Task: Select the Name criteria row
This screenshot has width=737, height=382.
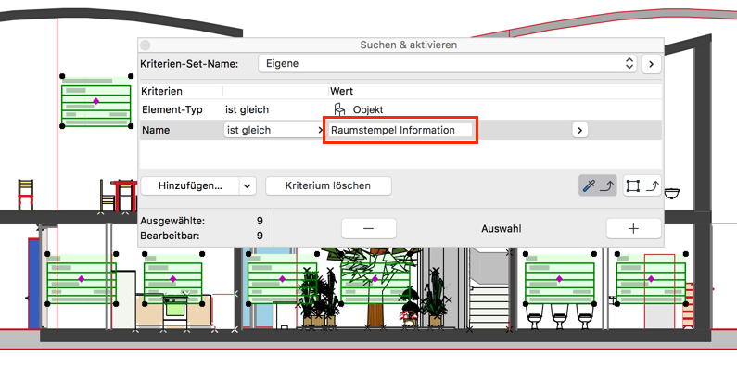Action: (400, 130)
